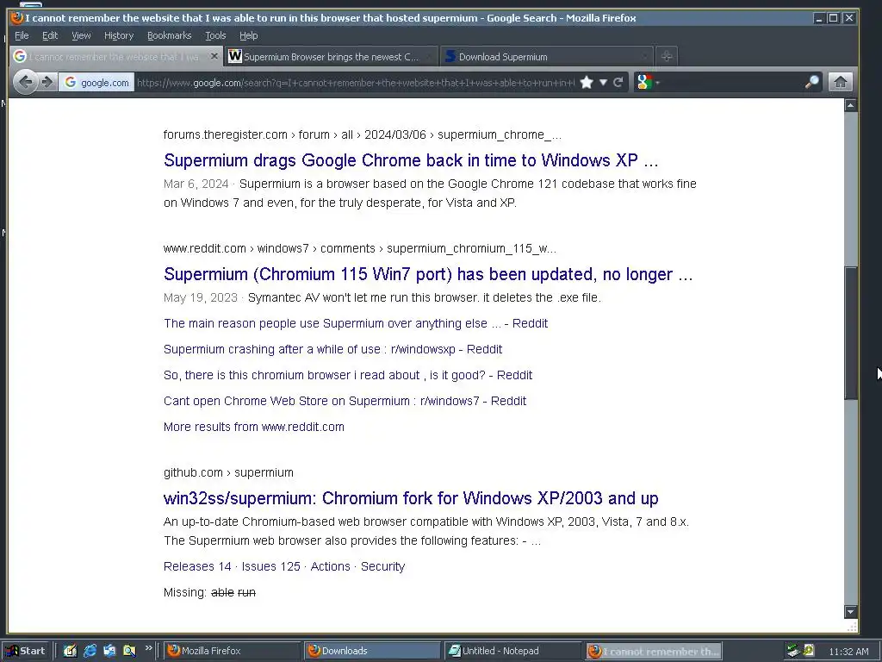This screenshot has height=662, width=882.
Task: Open the 'Issues 125' sitelink
Action: tap(270, 566)
